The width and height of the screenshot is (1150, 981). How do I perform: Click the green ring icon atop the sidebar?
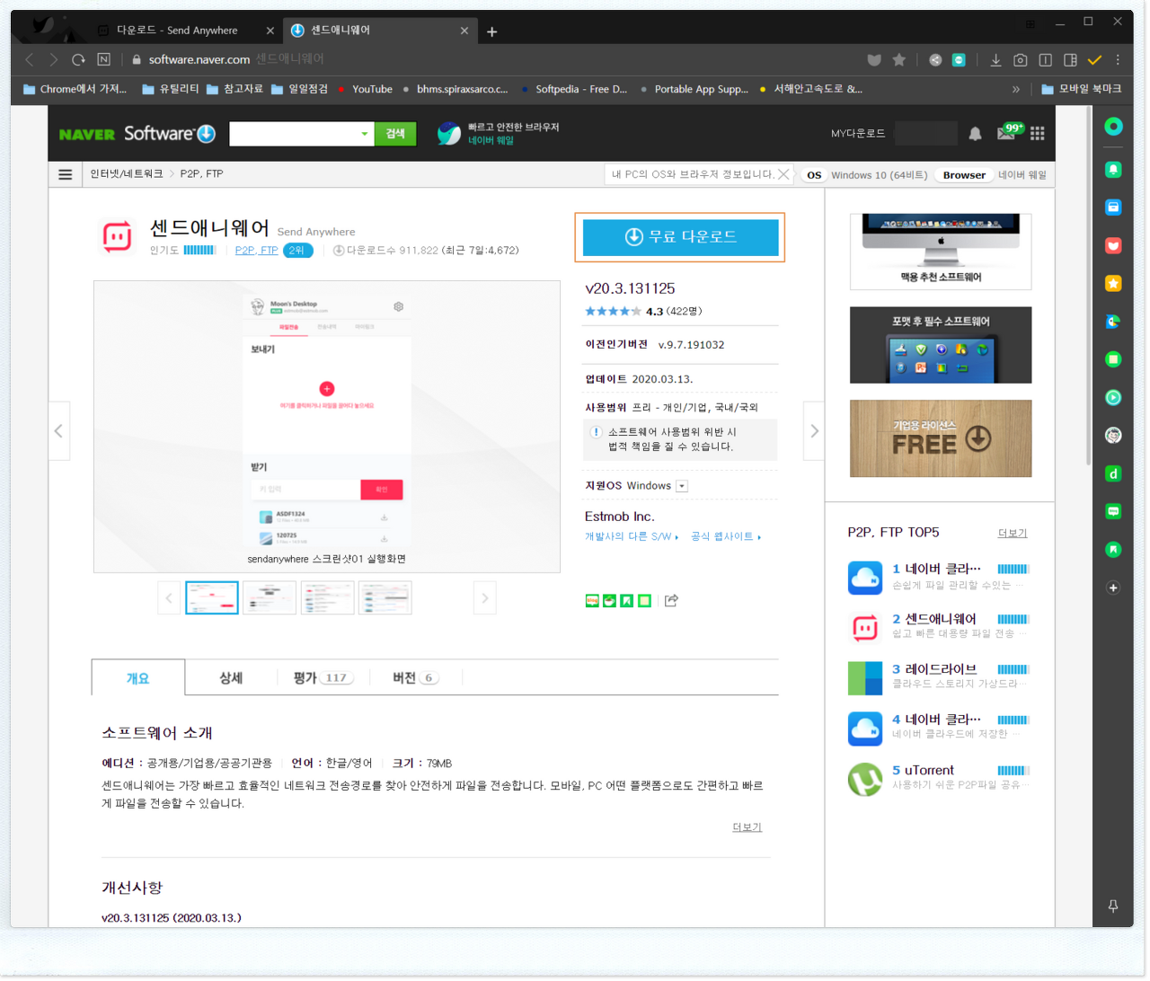tap(1113, 127)
